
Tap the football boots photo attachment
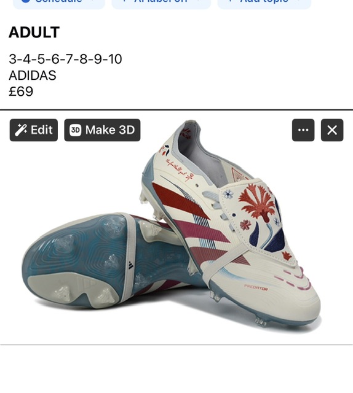click(177, 227)
